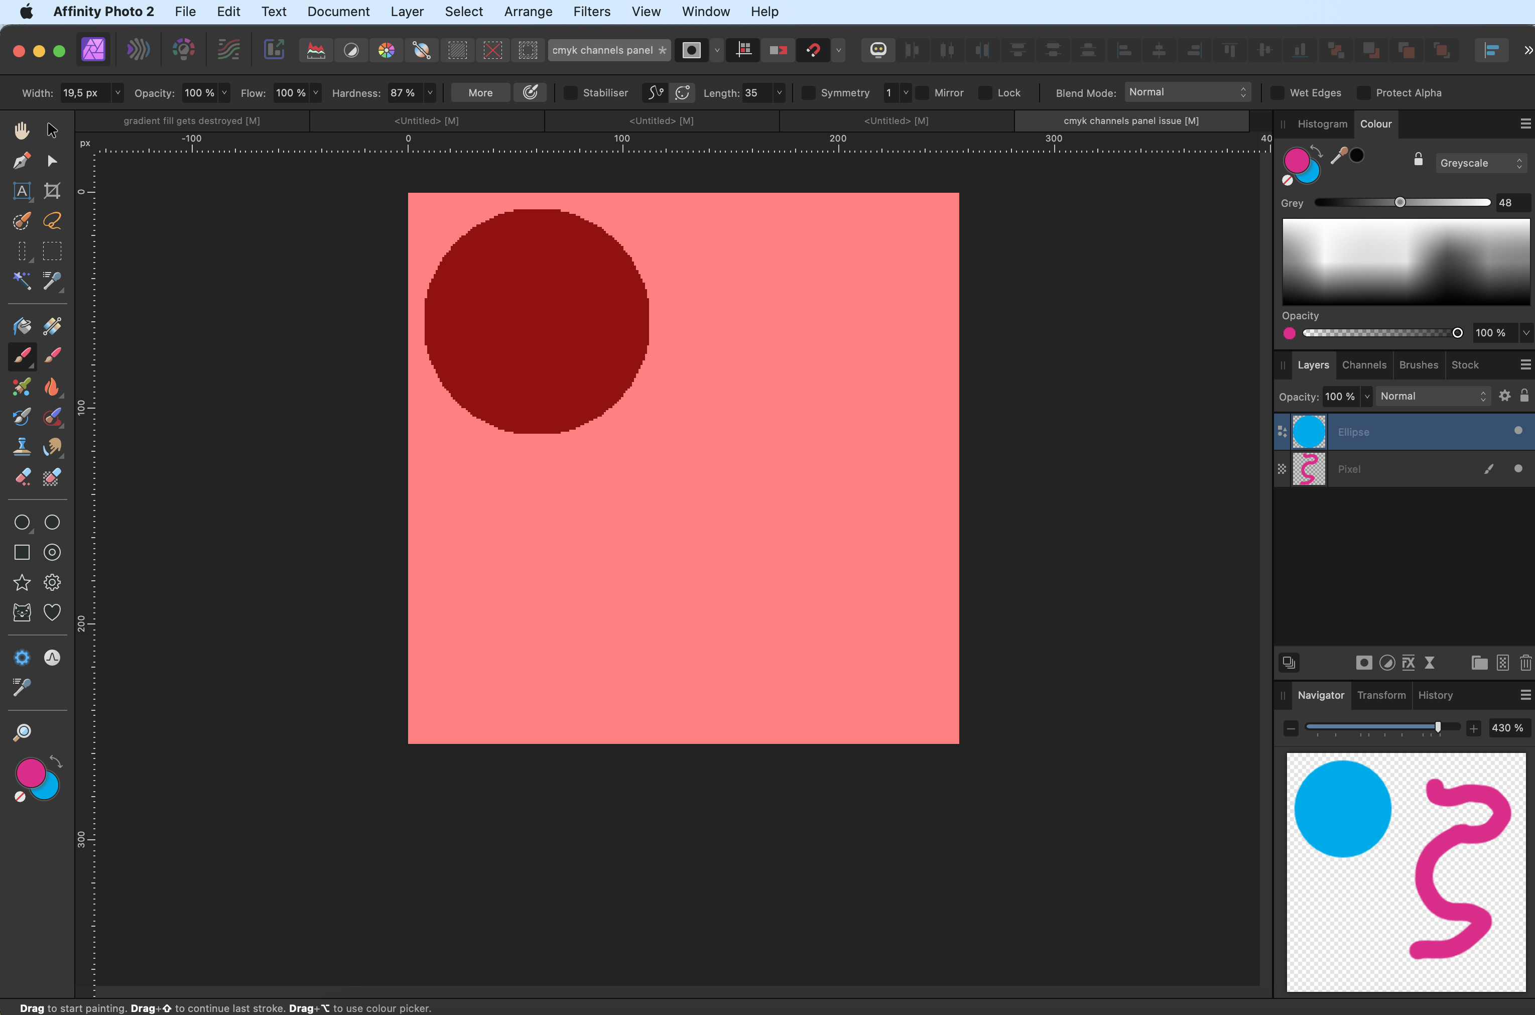
Task: Click the More button in brush options
Action: pos(480,92)
